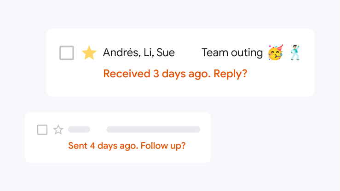Open the "Team outing" subject line
The image size is (340, 191).
point(232,53)
